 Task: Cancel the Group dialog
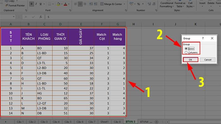click(x=208, y=60)
